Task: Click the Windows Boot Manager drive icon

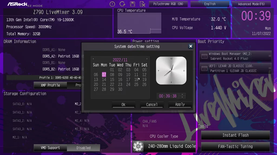Action: point(205,56)
